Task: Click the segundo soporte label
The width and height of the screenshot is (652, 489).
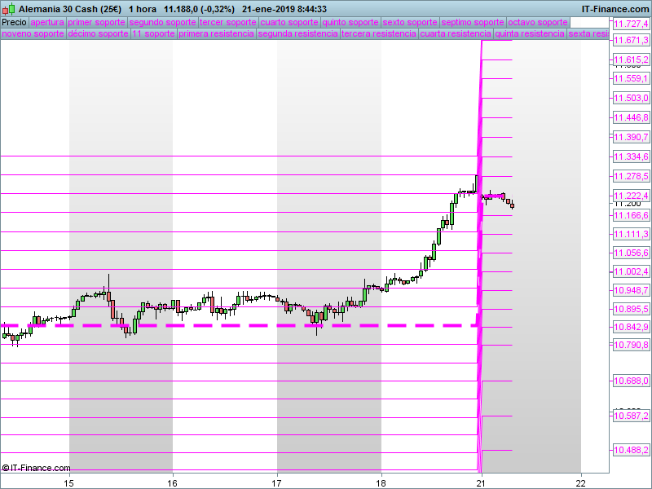Action: 162,22
